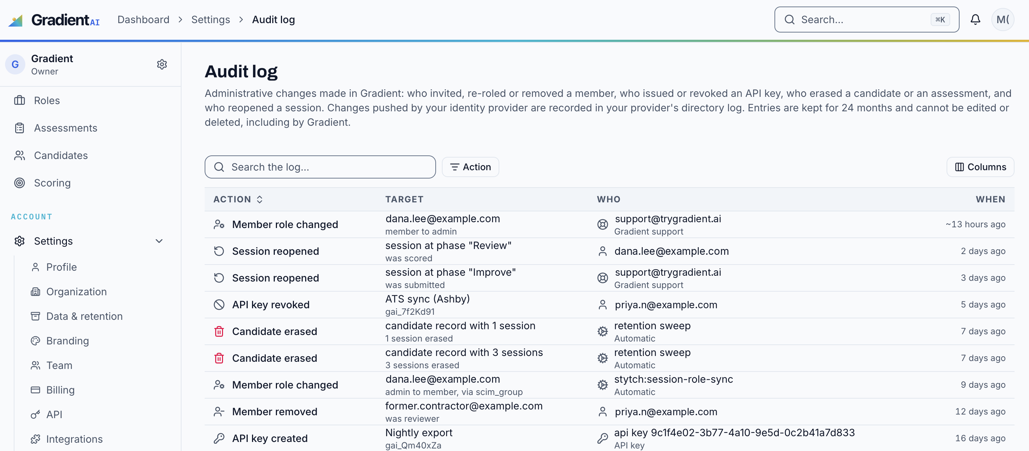Click the Assessments clipboard icon
The image size is (1029, 451).
(20, 128)
